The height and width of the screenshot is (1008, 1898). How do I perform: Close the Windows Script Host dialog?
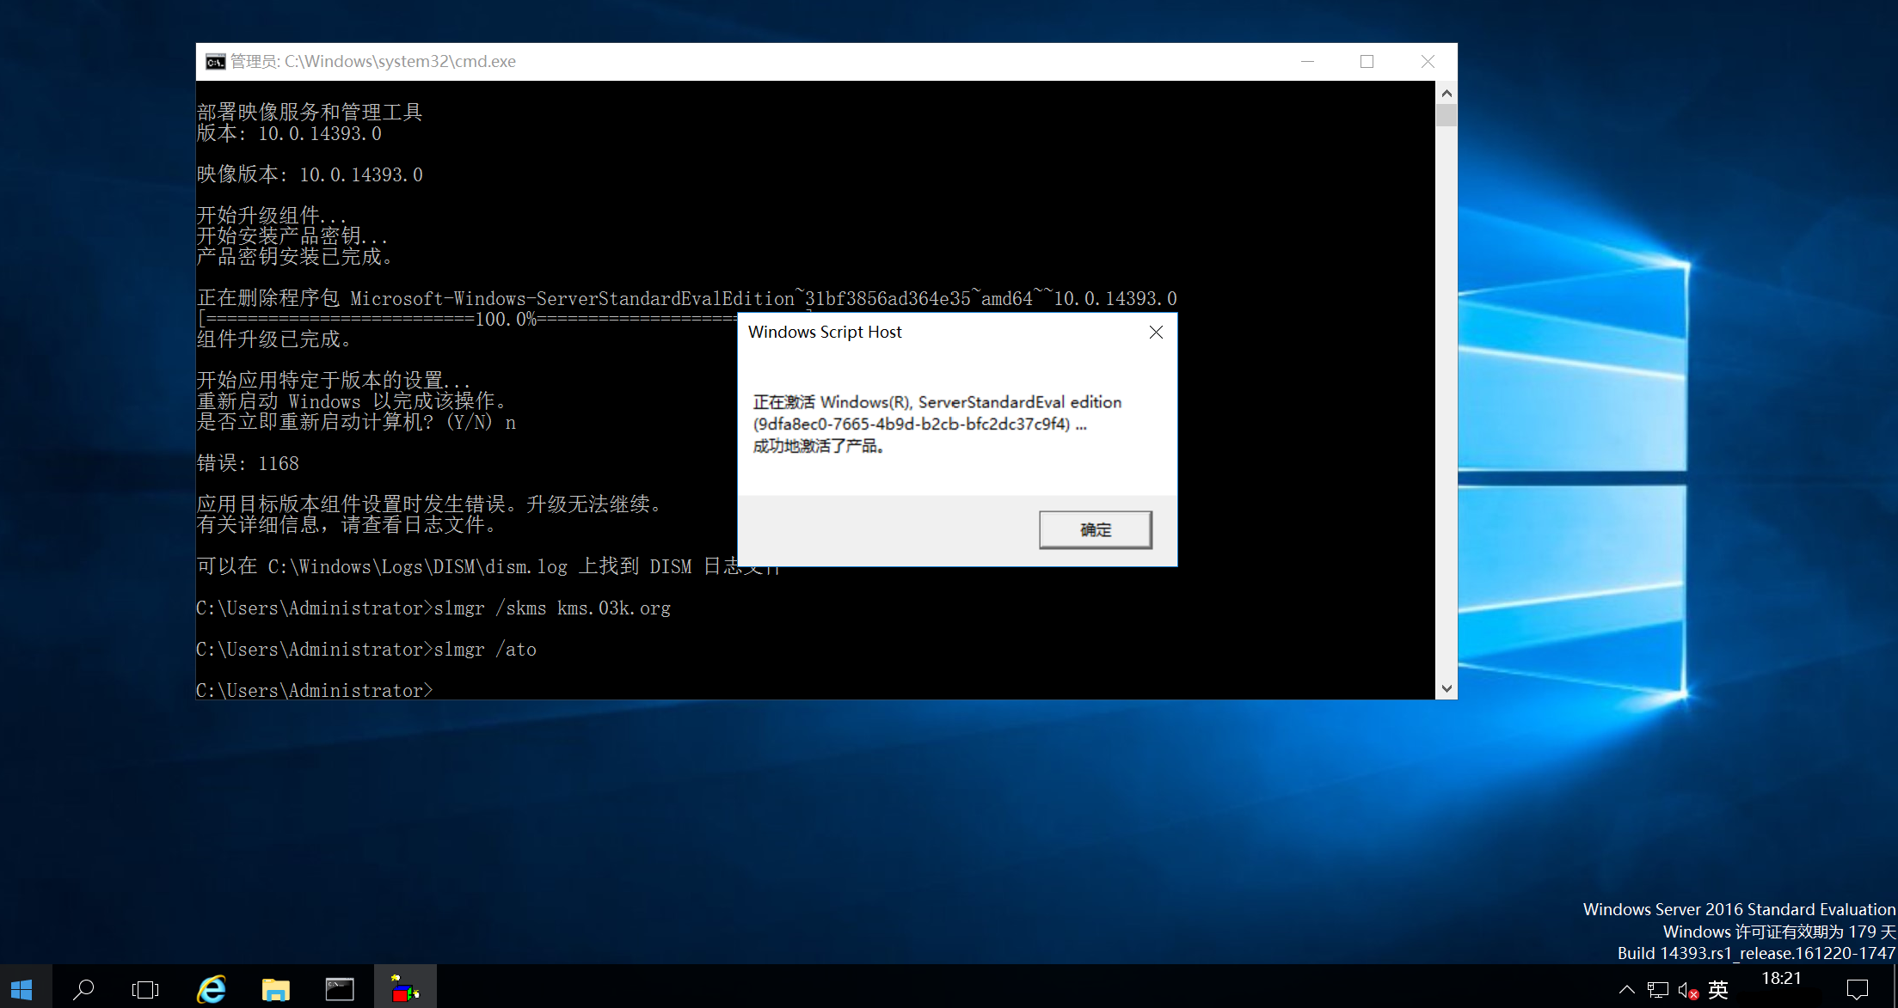tap(1156, 333)
